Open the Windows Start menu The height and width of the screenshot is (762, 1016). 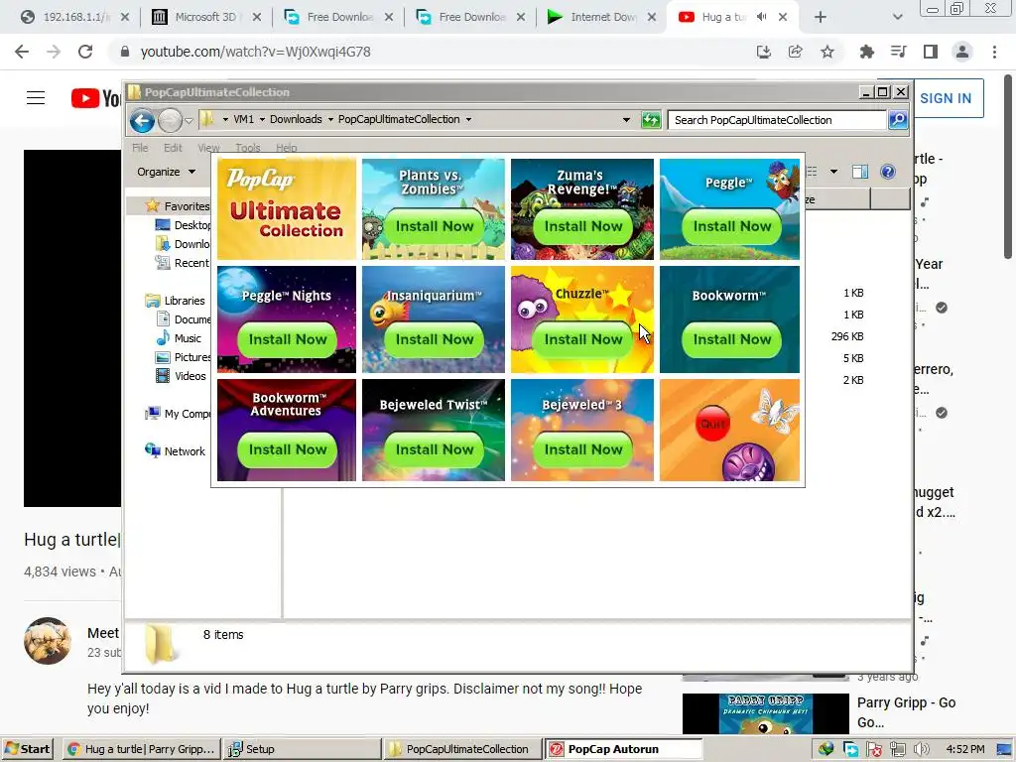click(27, 749)
